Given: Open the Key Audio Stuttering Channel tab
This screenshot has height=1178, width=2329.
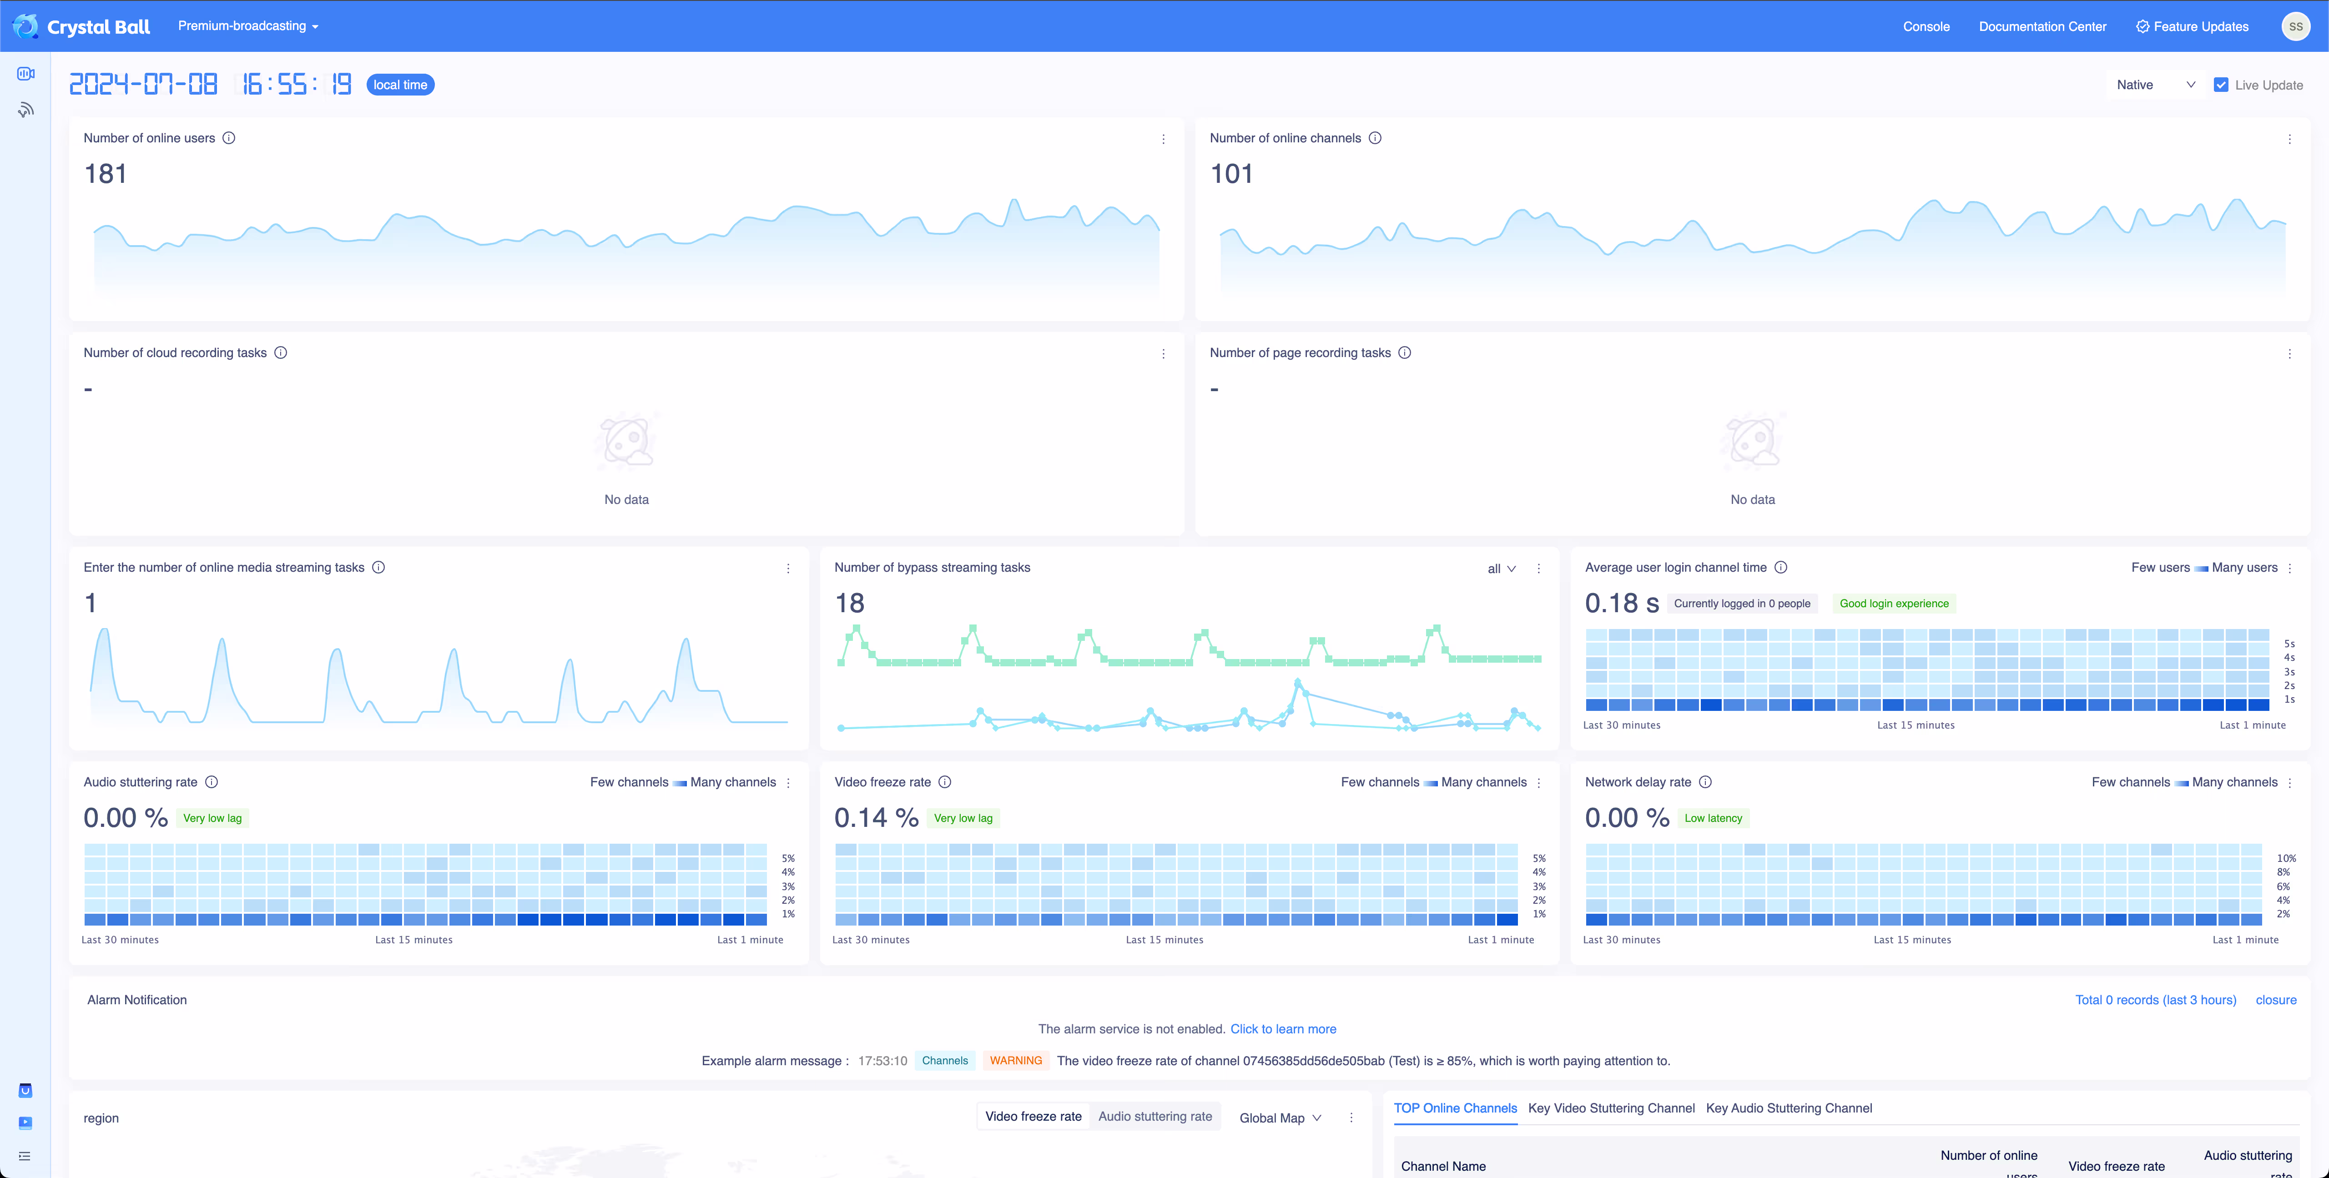Looking at the screenshot, I should [x=1788, y=1108].
